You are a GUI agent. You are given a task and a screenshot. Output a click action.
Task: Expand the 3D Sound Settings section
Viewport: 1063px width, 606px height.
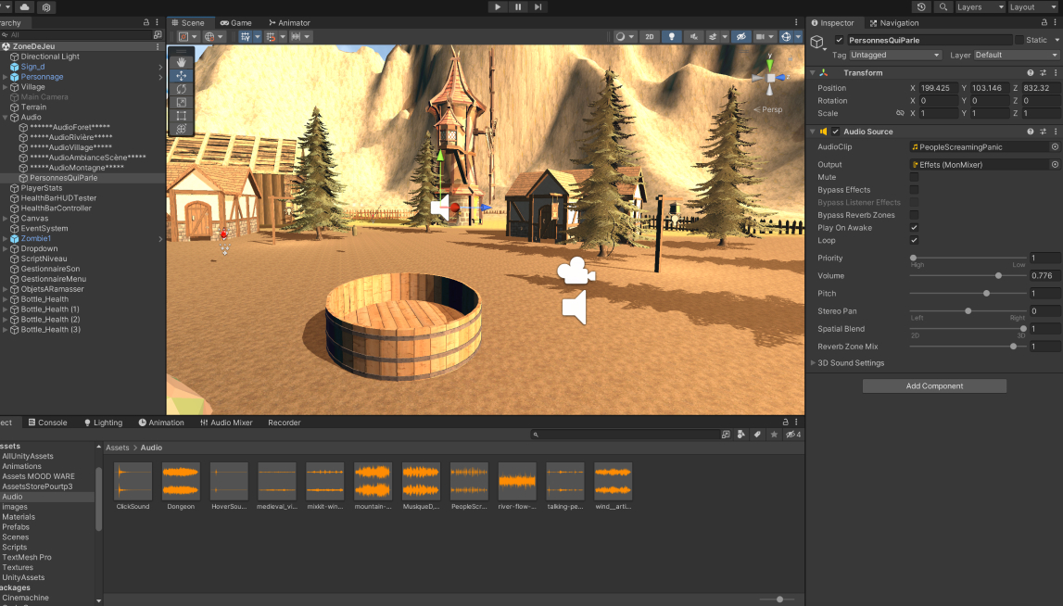(814, 363)
